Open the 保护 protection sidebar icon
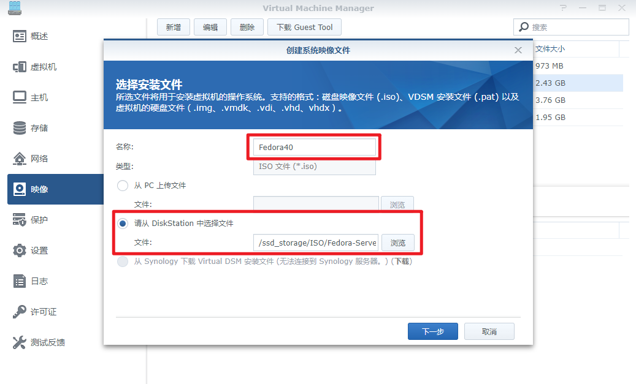The image size is (636, 384). [20, 220]
